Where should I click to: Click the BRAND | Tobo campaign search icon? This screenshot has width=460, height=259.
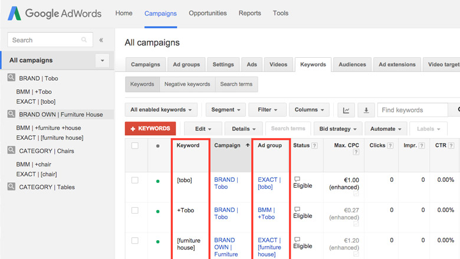11,78
